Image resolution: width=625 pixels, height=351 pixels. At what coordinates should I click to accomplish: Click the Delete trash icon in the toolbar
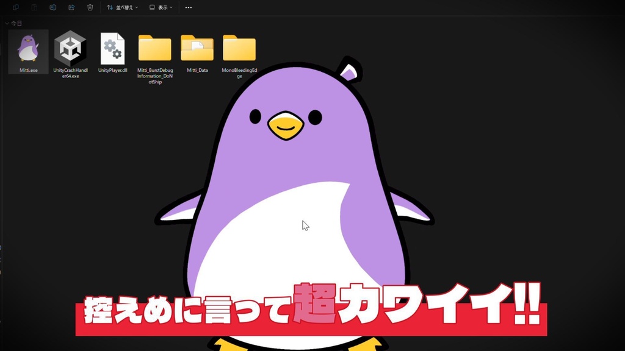click(90, 7)
